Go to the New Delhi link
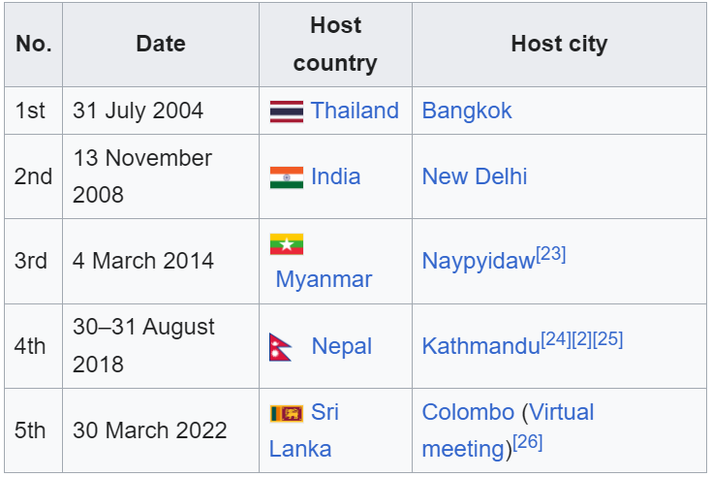The height and width of the screenshot is (477, 712). (x=475, y=176)
